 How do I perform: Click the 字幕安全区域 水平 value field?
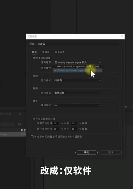pos(56,123)
